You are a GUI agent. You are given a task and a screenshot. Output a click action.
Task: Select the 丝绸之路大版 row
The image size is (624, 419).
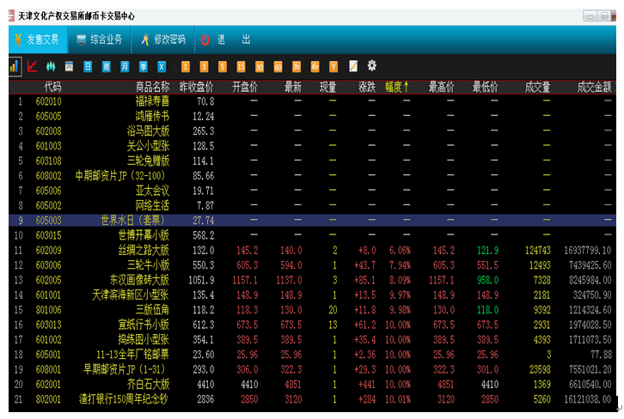coord(143,250)
